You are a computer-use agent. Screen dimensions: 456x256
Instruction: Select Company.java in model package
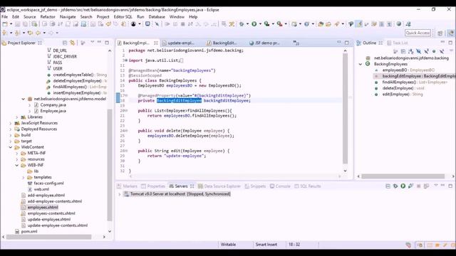coord(53,105)
